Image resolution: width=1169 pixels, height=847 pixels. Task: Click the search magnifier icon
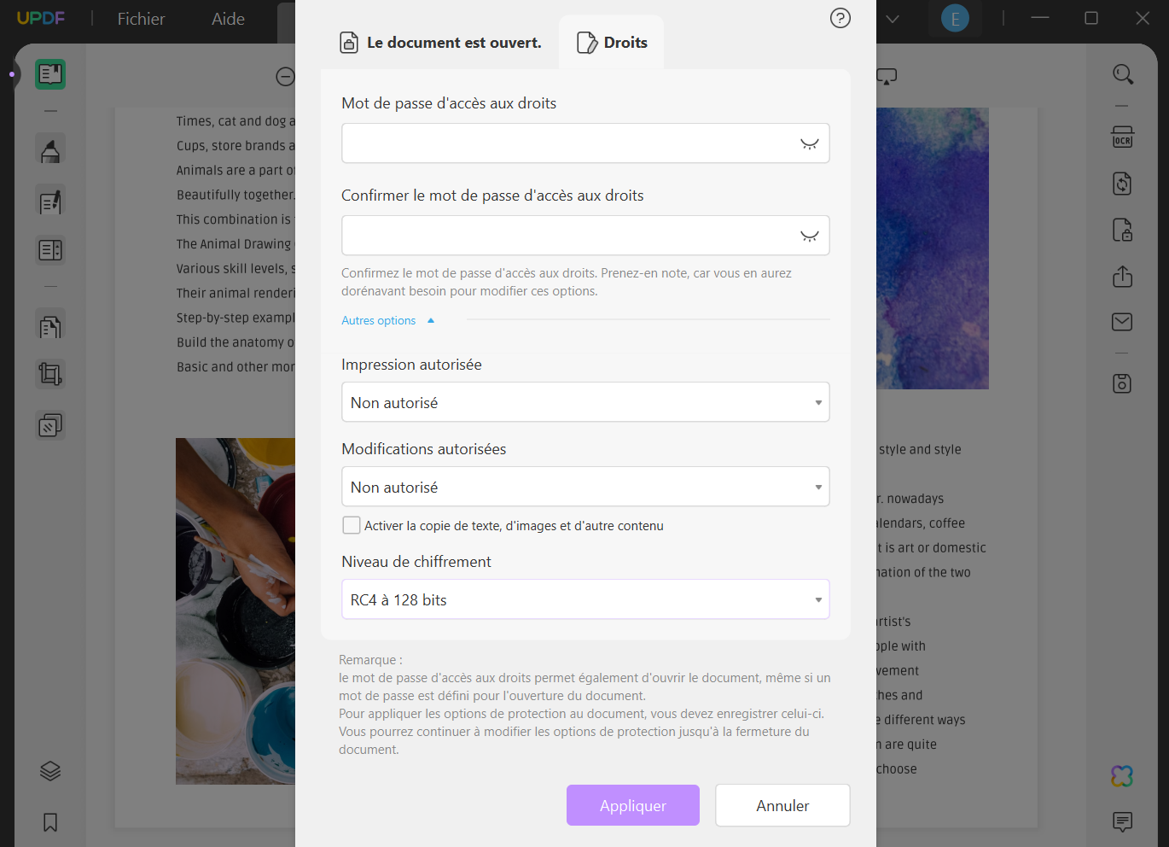tap(1122, 75)
